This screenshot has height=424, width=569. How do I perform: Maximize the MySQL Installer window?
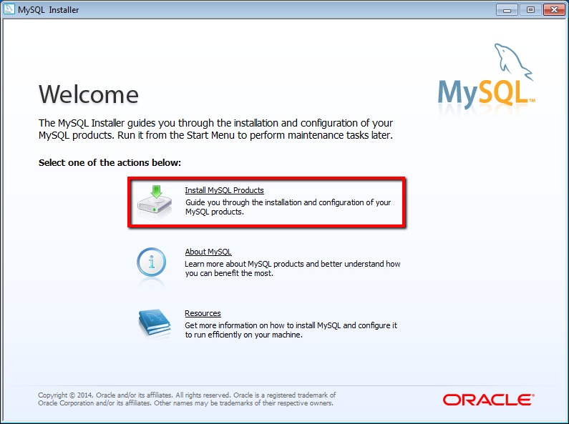[x=530, y=10]
